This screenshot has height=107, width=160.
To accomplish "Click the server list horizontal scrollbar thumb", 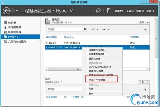I will 65,69.
